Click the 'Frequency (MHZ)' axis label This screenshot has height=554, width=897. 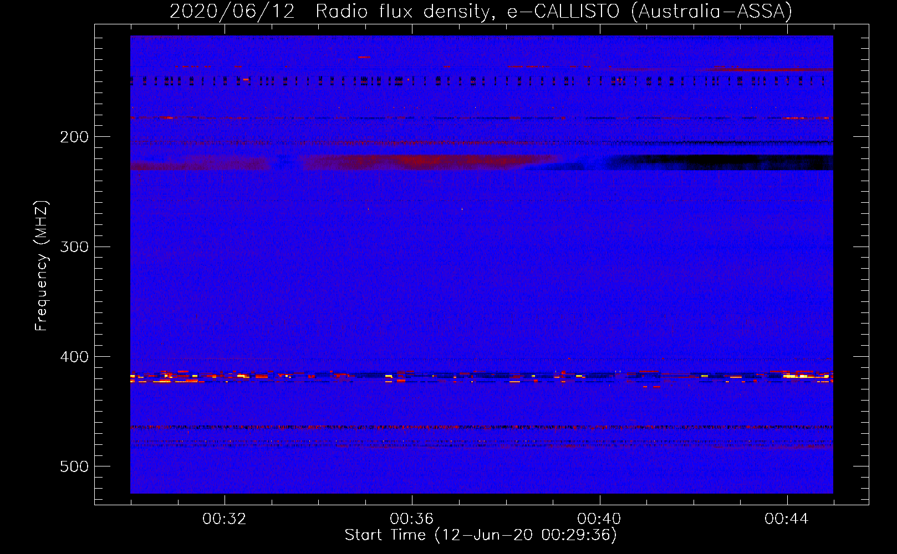click(x=41, y=266)
